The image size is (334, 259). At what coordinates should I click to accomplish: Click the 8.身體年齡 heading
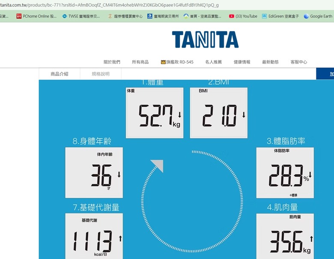92,141
